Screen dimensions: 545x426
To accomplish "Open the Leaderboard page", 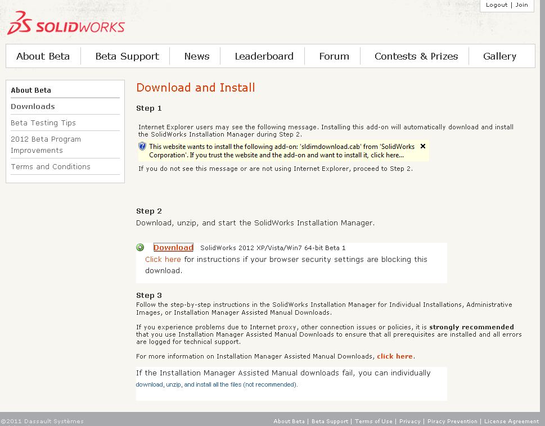I will [264, 56].
